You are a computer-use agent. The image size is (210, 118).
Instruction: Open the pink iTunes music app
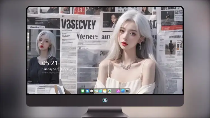[x=118, y=91]
